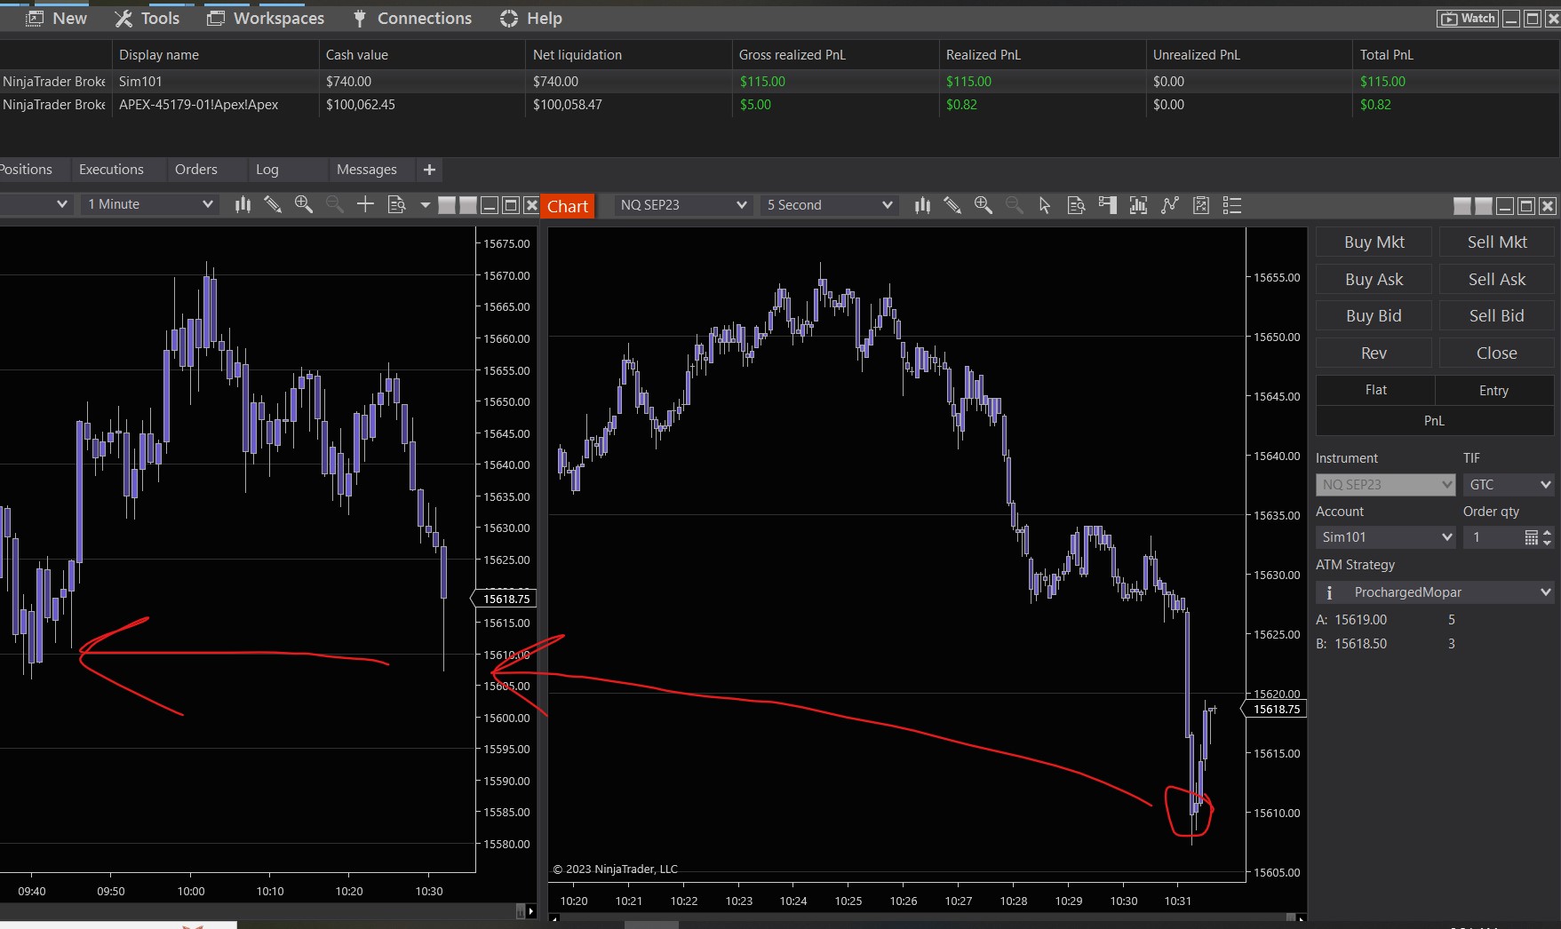Click the ATM Strategy info icon
1561x929 pixels.
coord(1329,592)
